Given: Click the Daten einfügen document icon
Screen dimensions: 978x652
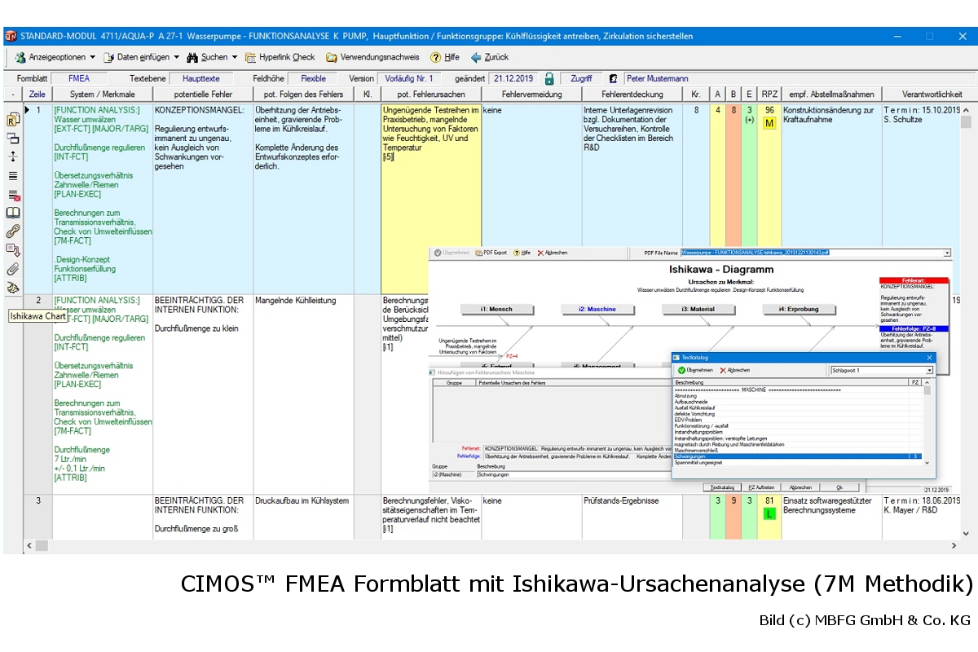Looking at the screenshot, I should [108, 57].
